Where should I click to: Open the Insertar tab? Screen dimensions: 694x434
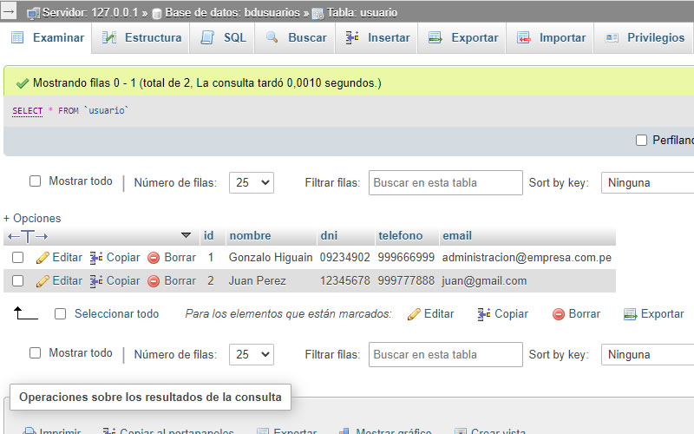377,37
